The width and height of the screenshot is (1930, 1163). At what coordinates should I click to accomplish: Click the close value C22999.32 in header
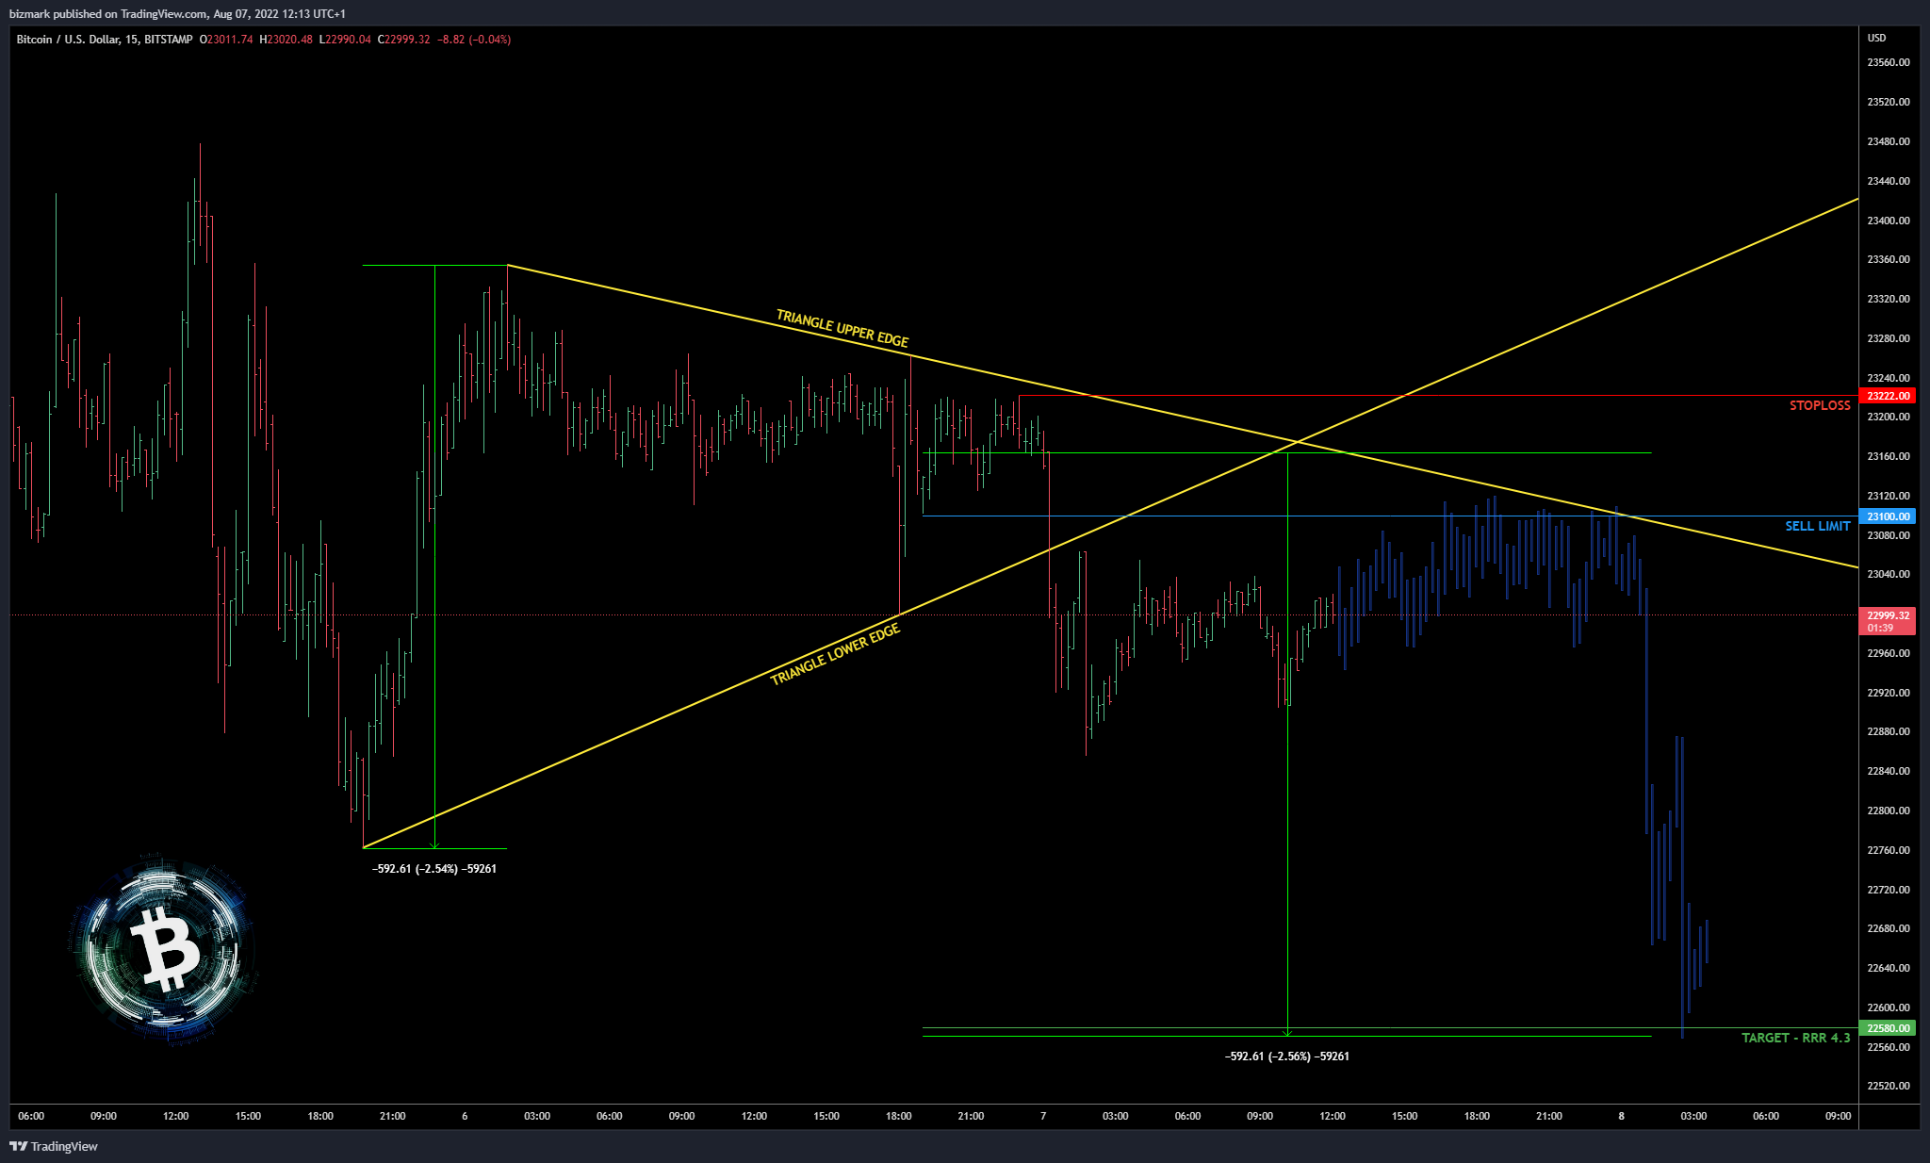pyautogui.click(x=403, y=40)
